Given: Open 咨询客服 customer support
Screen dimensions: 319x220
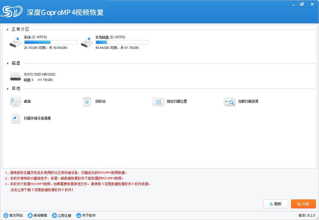Looking at the screenshot, I should 38,215.
